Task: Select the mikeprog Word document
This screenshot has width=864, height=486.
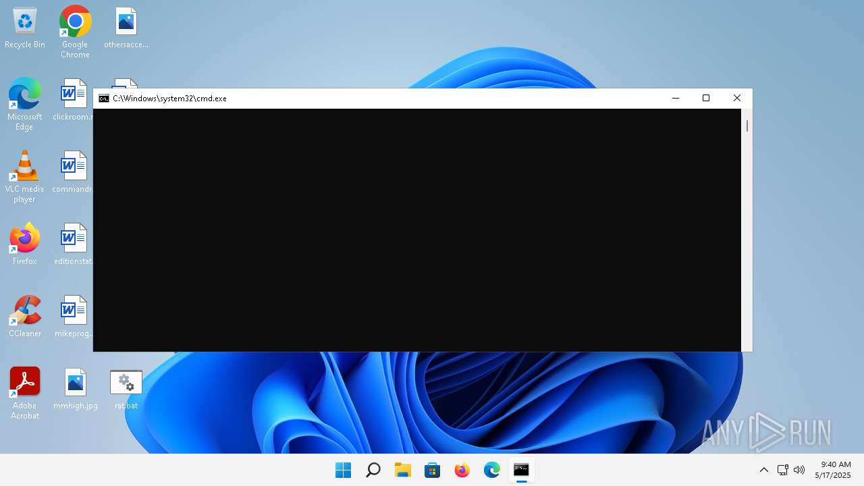Action: click(x=74, y=317)
